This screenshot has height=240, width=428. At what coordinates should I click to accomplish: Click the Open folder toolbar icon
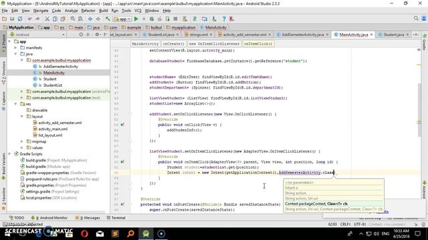tap(4, 19)
